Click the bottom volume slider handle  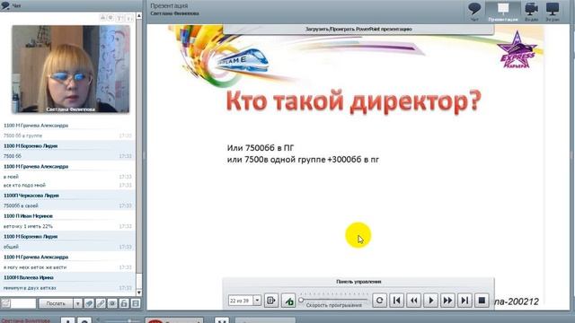pos(129,321)
